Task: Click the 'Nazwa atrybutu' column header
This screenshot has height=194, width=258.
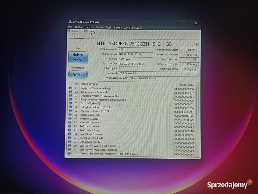Action: click(89, 84)
